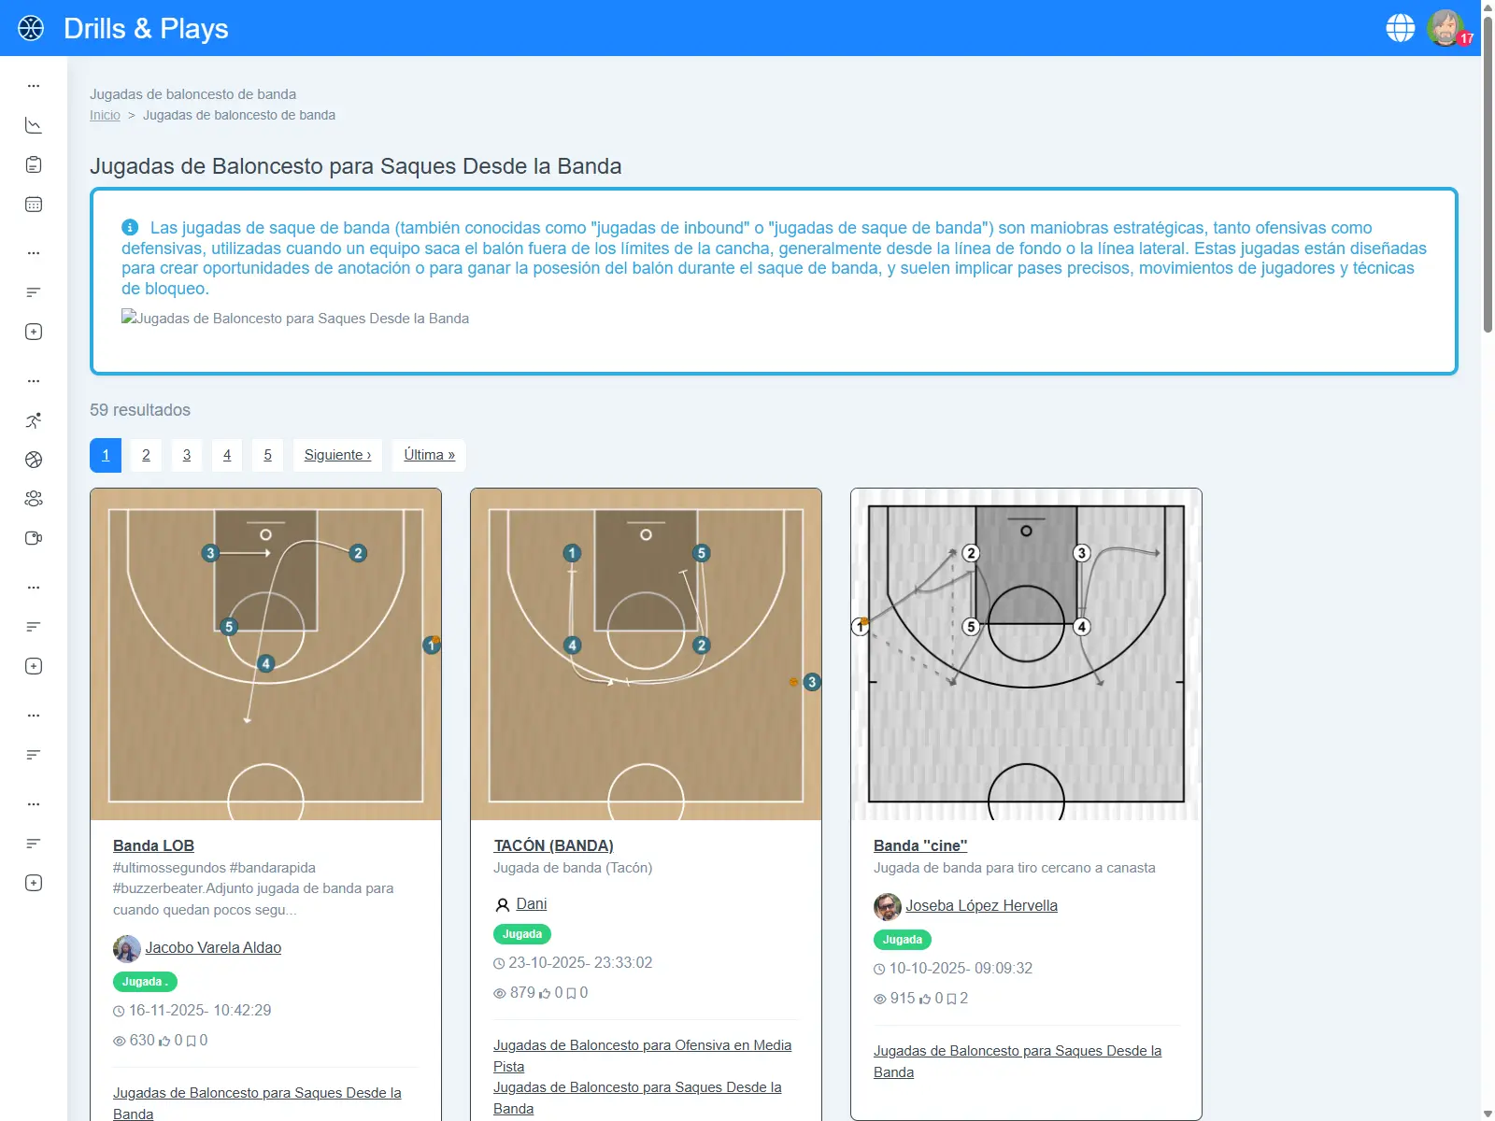
Task: Open Jugadas de Baloncesto para Ofensiva en Media Pista
Action: pyautogui.click(x=642, y=1056)
